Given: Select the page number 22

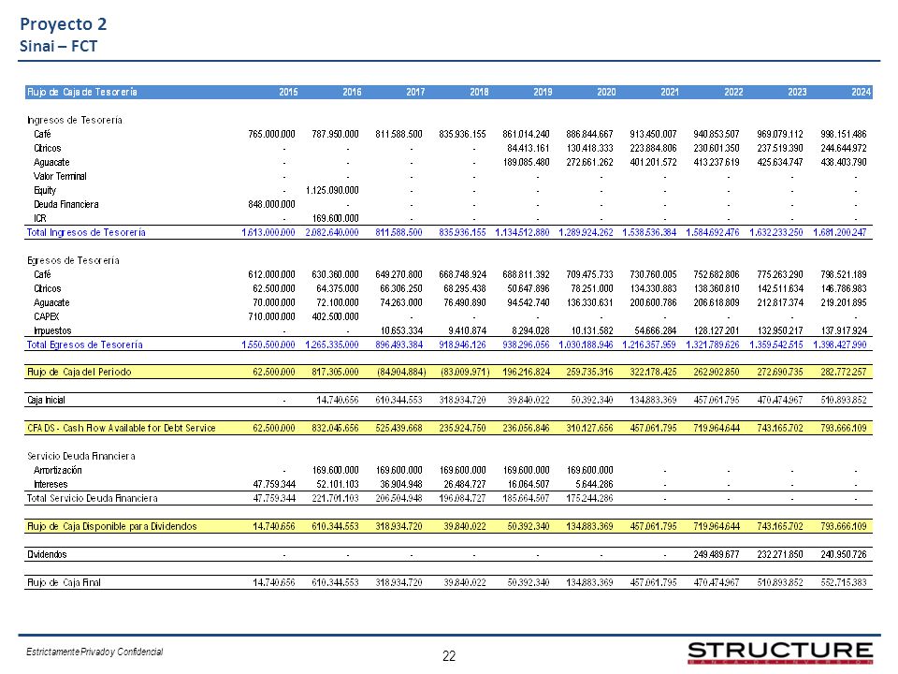Looking at the screenshot, I should click(449, 656).
